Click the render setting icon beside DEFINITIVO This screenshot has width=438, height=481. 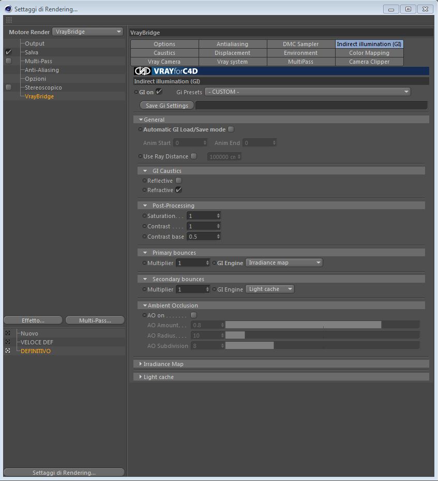[8, 351]
